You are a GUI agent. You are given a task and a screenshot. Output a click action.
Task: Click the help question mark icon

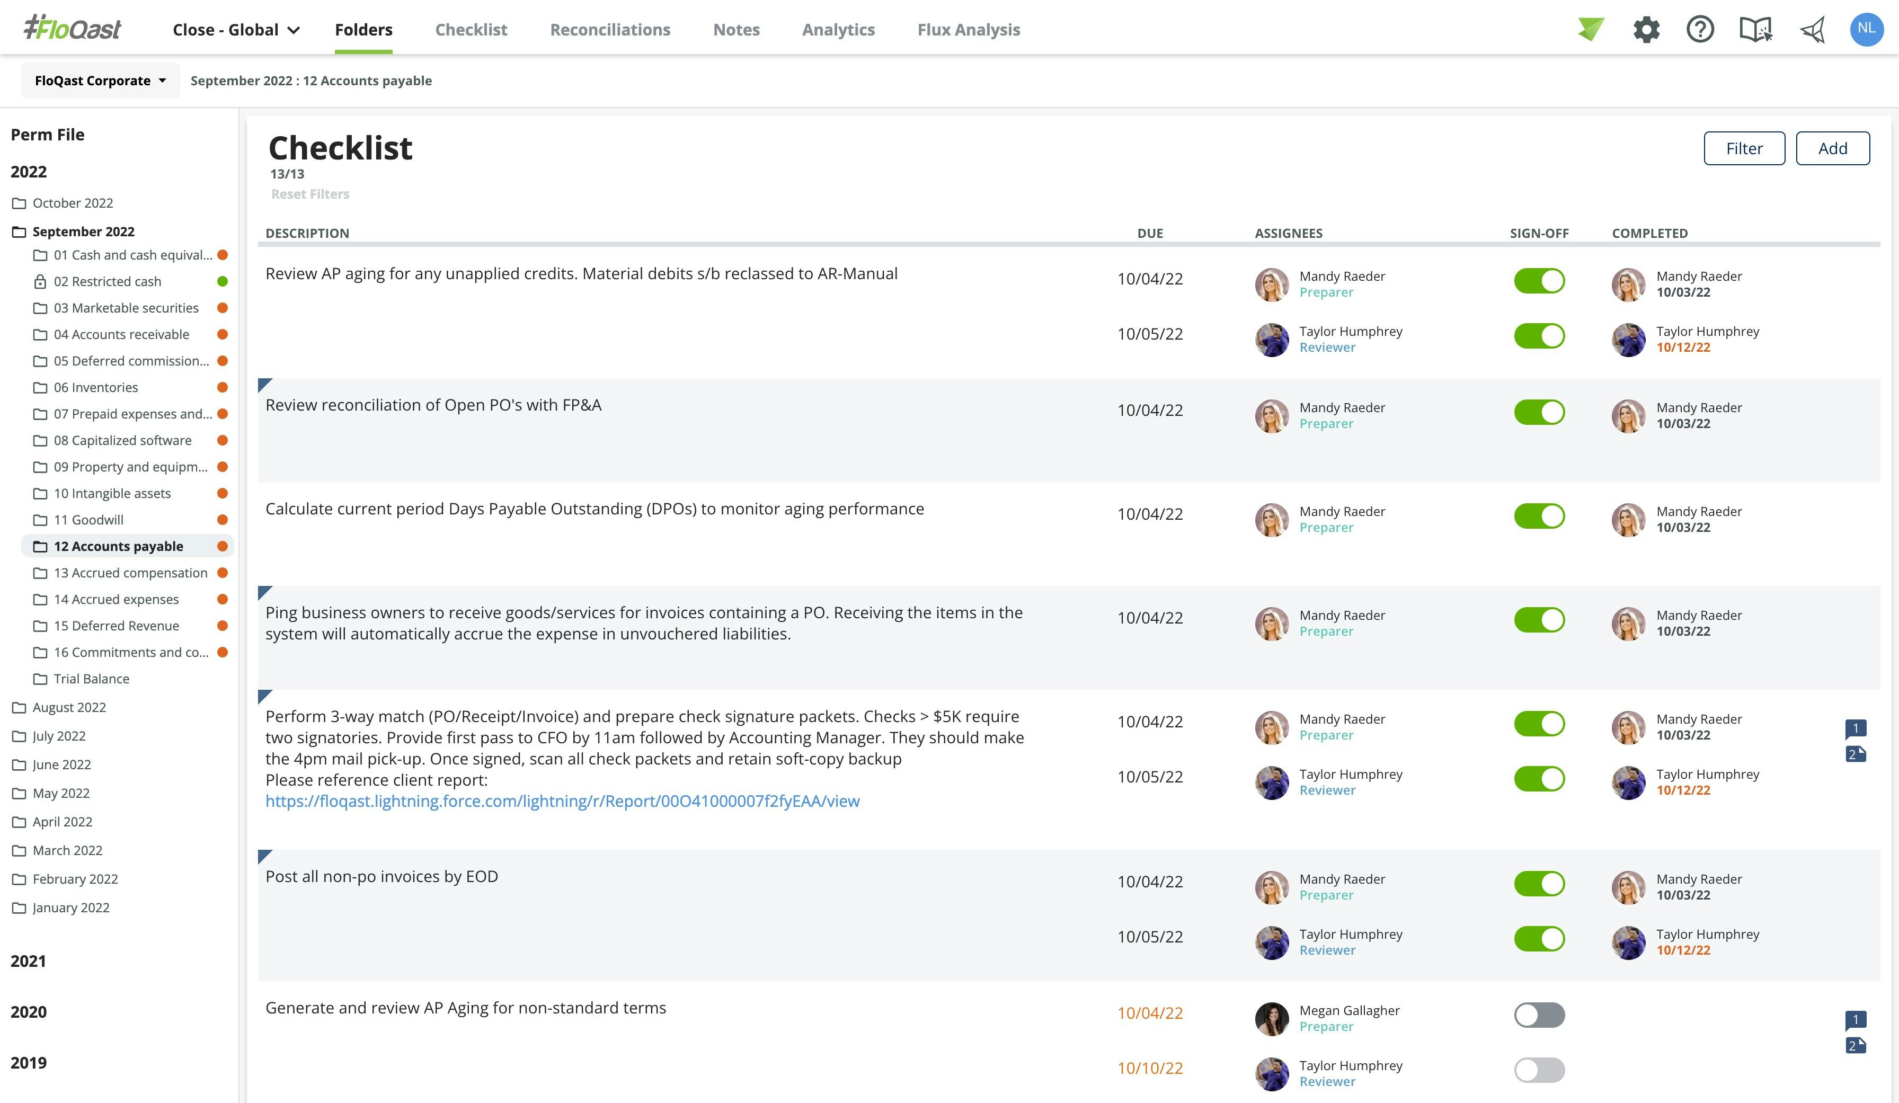(x=1700, y=29)
